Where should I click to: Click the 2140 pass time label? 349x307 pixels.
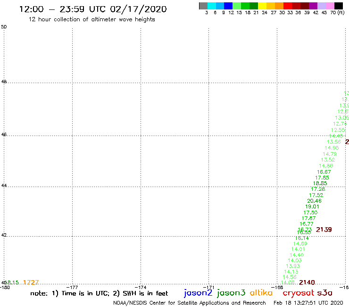click(x=307, y=282)
